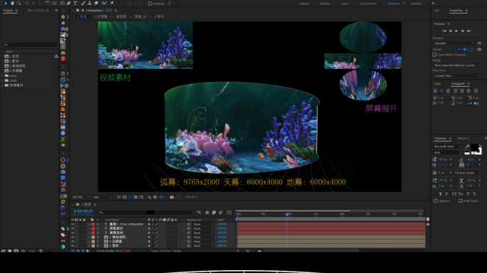Open the Fill Over Stroke dropdown
The image size is (487, 273).
point(468,173)
